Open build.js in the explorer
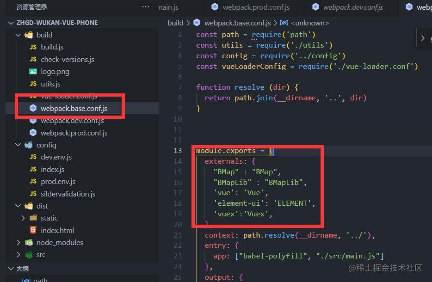Screen dimensions: 432x282 52,47
